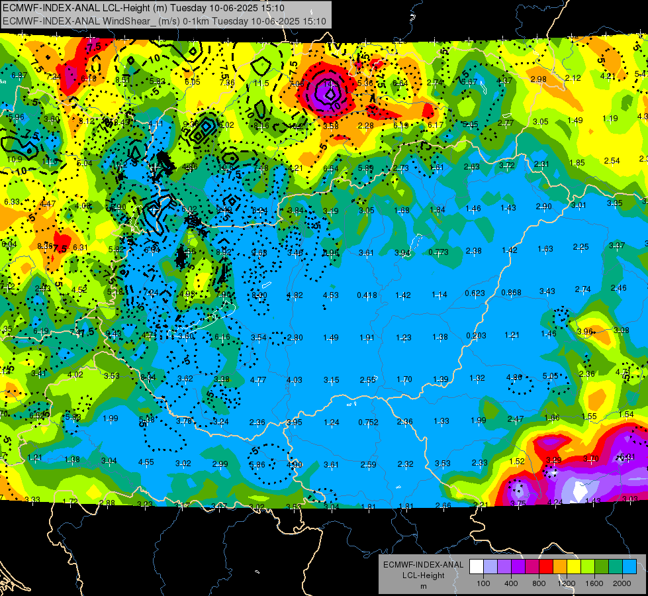Click the wind shear value 11.5

261,83
